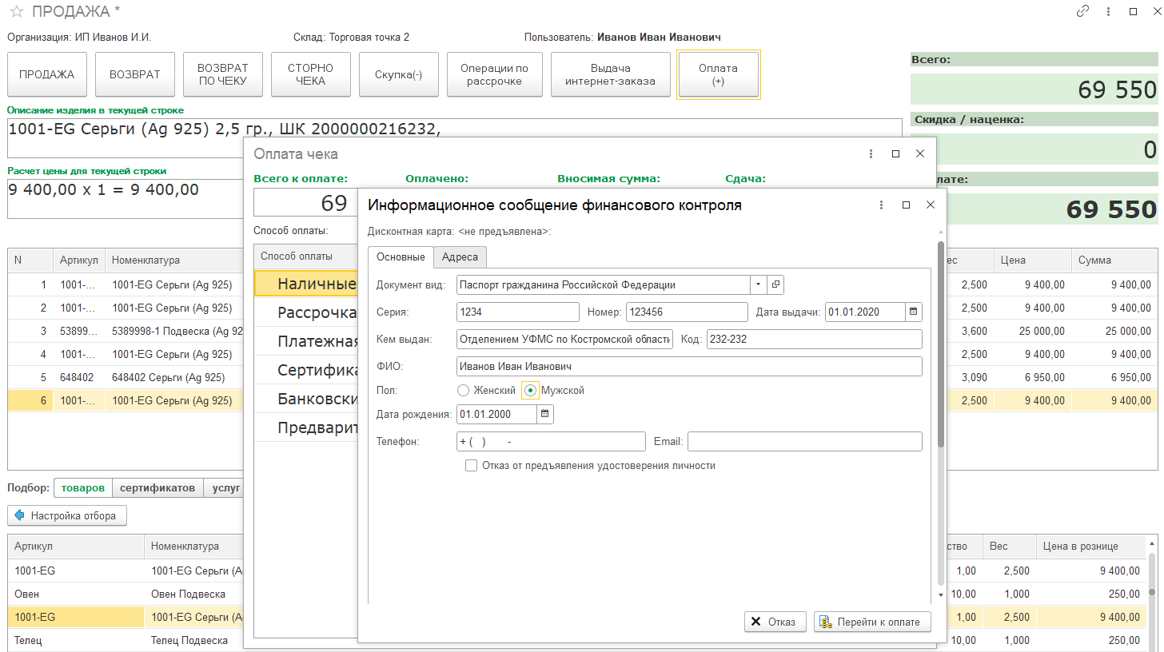Click Перейти к оплате button
1164x652 pixels.
872,622
